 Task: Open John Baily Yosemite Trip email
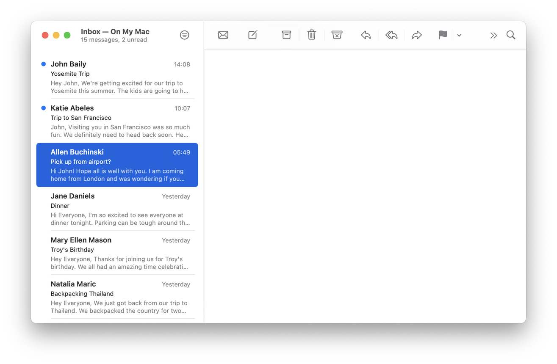[117, 77]
